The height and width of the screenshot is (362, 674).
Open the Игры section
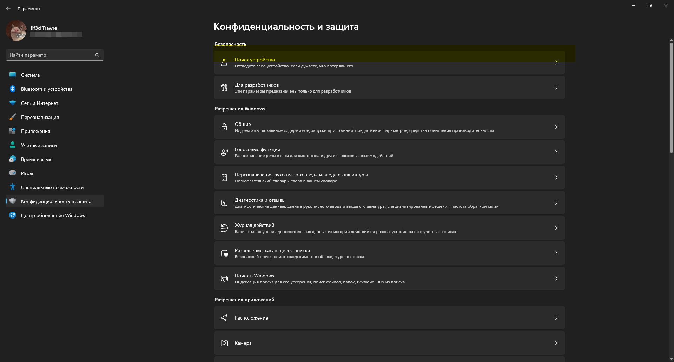(54, 173)
